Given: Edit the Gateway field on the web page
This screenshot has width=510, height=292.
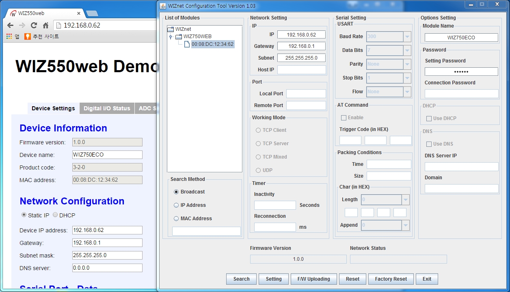Looking at the screenshot, I should [107, 243].
